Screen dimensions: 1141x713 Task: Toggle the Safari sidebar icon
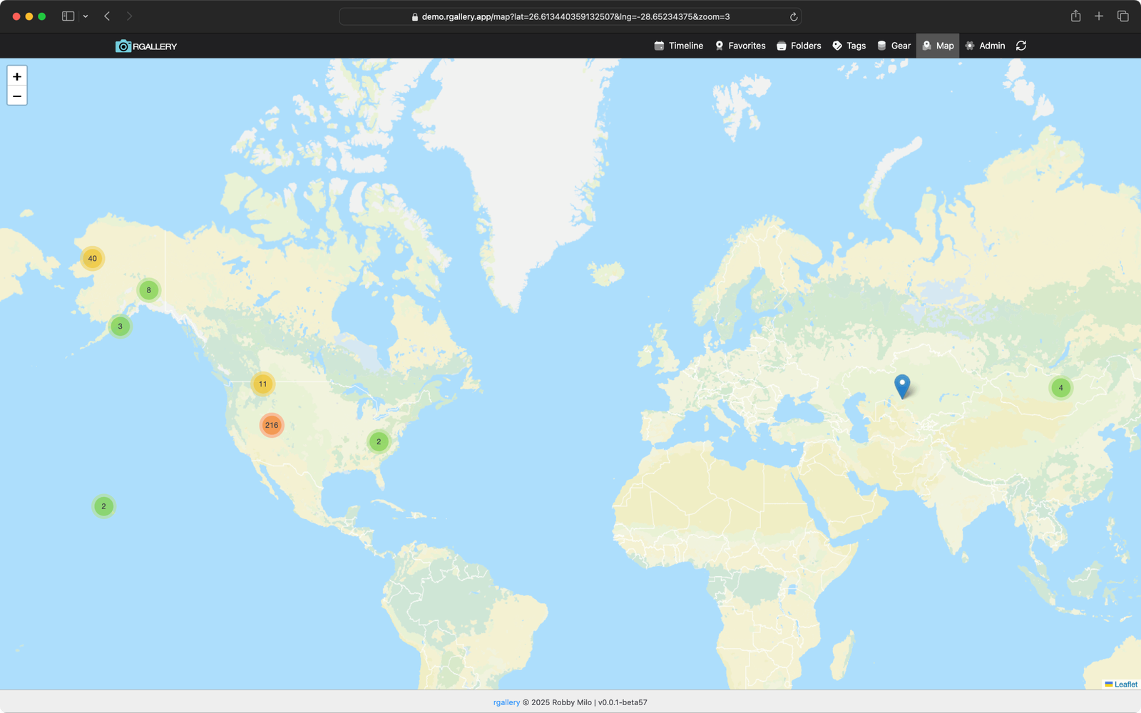pos(68,16)
